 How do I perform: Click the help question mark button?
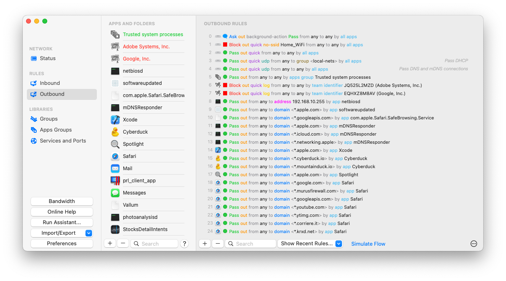pyautogui.click(x=184, y=244)
